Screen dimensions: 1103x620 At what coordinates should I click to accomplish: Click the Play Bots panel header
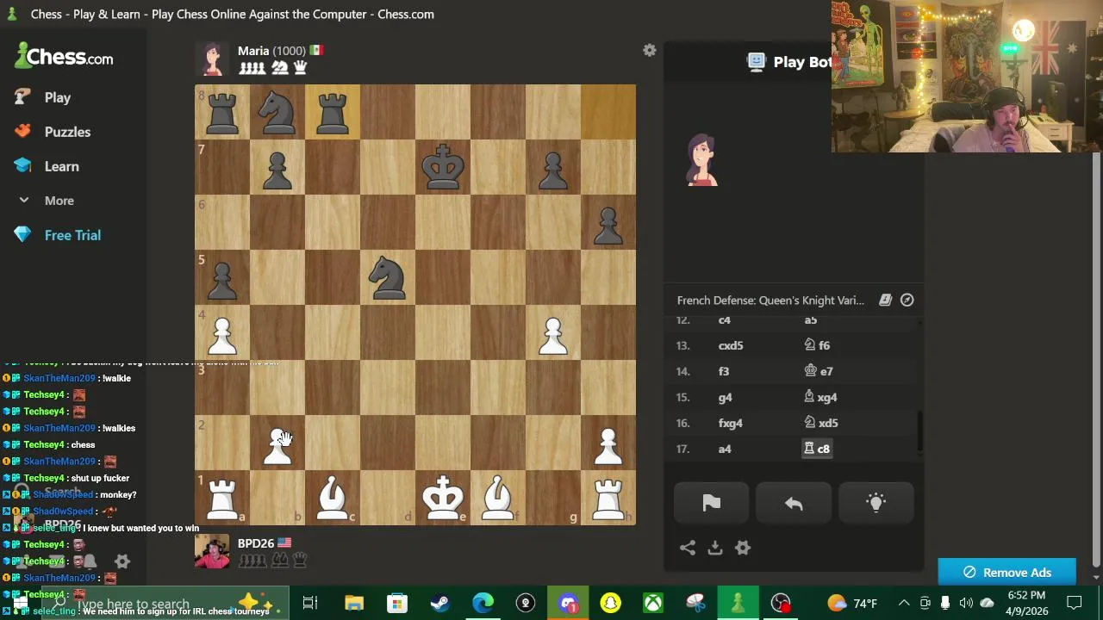point(791,62)
